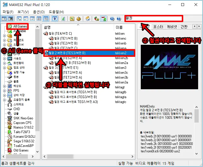Toggle the Korean game list language button

click(55, 19)
